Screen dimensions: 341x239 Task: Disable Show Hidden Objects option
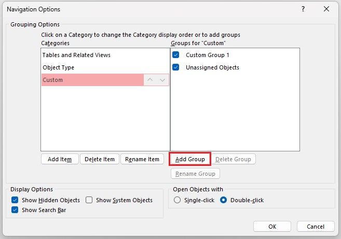coord(15,200)
